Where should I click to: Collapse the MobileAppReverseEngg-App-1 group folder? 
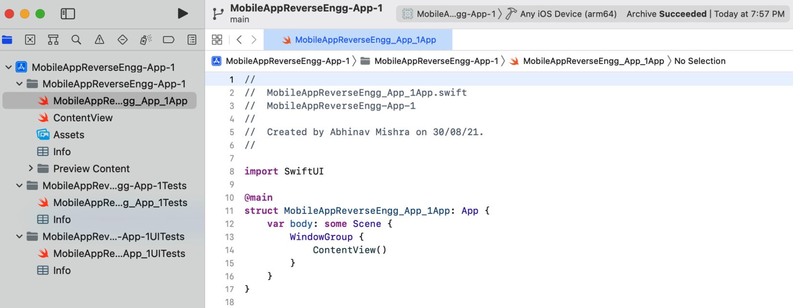pyautogui.click(x=19, y=84)
